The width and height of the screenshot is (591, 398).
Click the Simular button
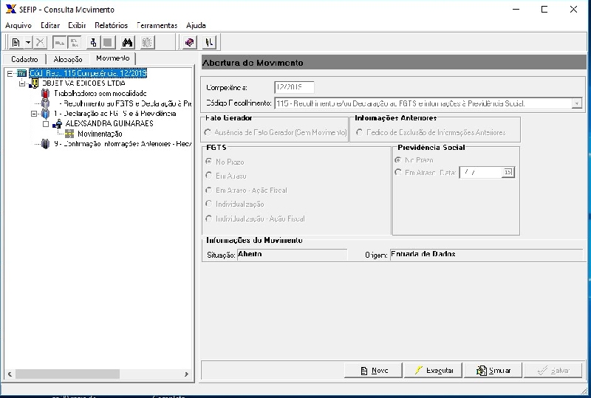[493, 371]
